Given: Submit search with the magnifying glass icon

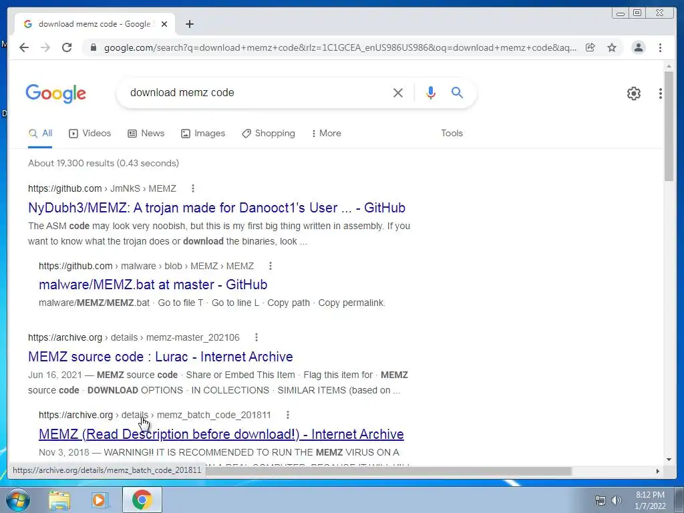Looking at the screenshot, I should [457, 92].
